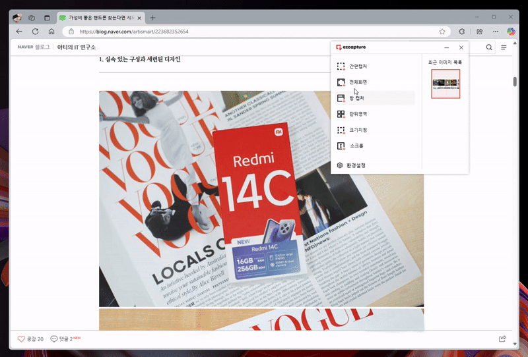
Task: Open browser profile avatar
Action: (x=17, y=18)
